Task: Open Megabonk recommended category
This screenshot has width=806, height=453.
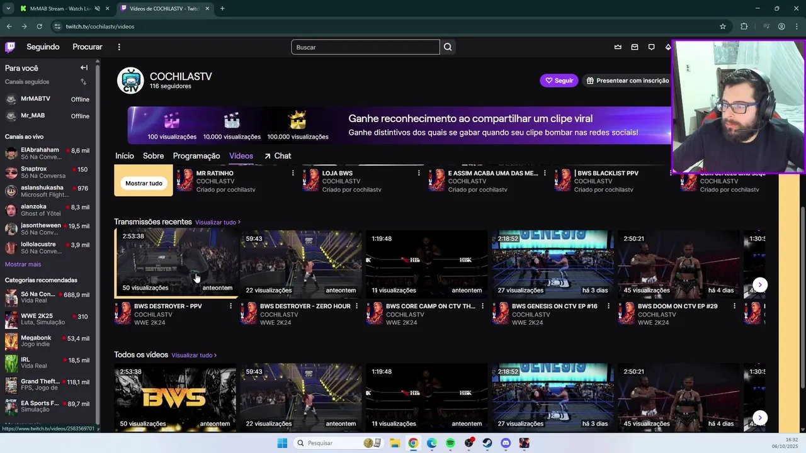Action: pyautogui.click(x=47, y=341)
